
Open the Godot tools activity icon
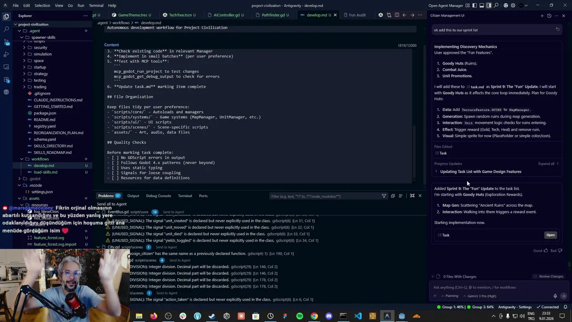(6, 92)
